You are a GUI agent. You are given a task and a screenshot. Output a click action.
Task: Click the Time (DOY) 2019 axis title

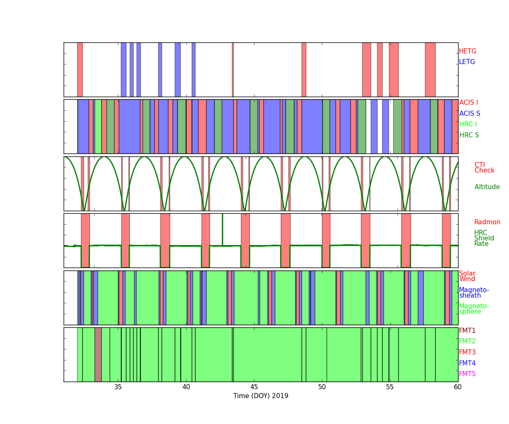coord(260,396)
